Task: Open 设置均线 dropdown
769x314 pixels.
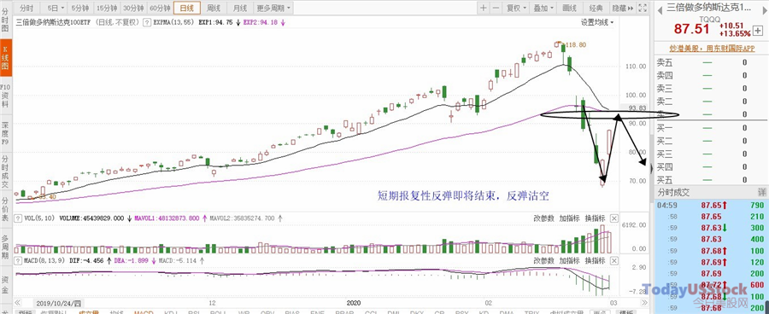Action: pyautogui.click(x=597, y=22)
